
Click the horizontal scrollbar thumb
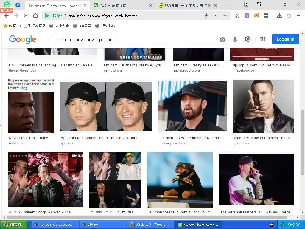[x=147, y=217]
